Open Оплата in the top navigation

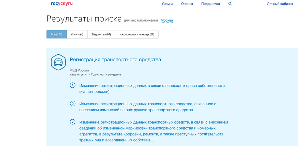[x=187, y=4]
